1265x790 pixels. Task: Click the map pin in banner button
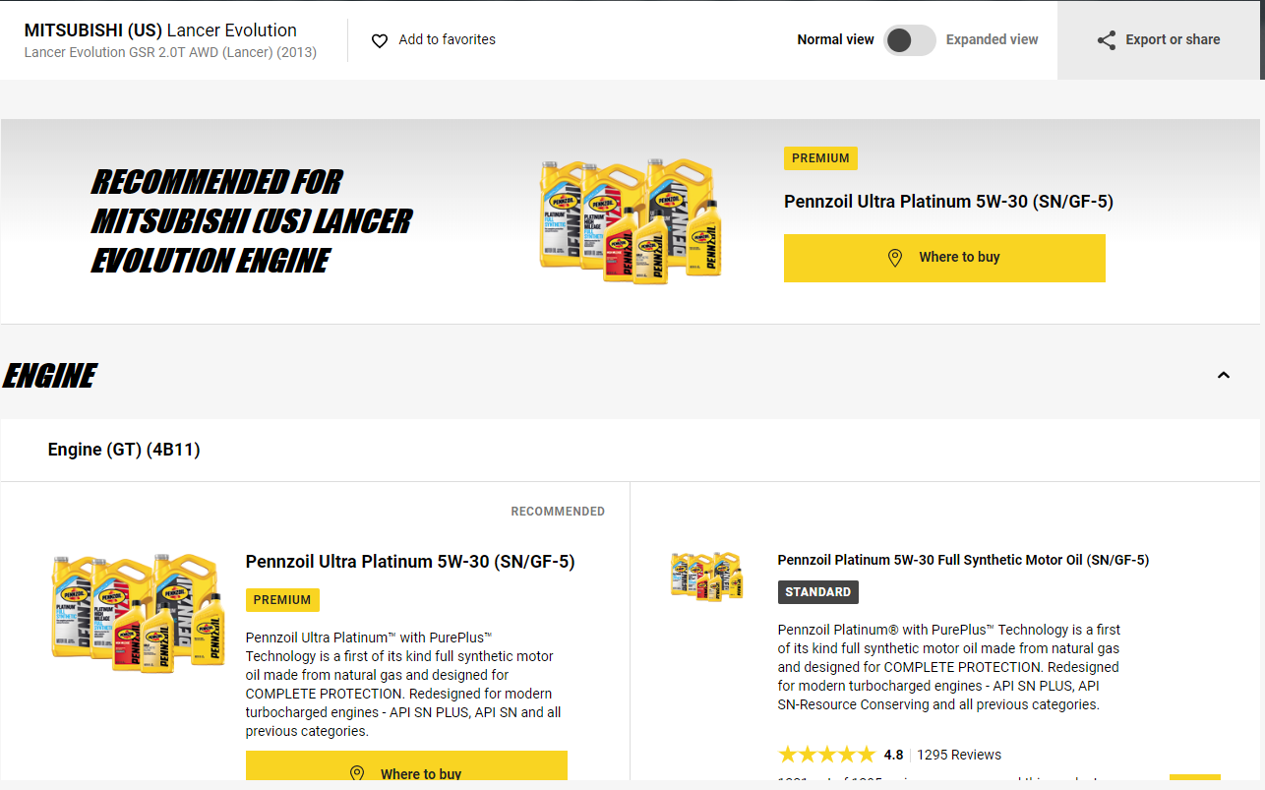tap(895, 258)
